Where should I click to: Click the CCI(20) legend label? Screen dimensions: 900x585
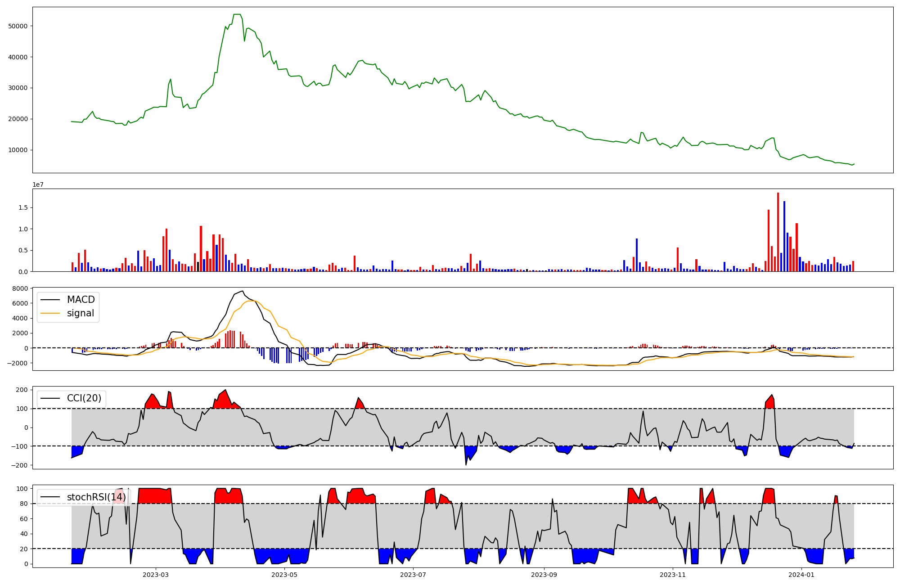click(x=84, y=398)
